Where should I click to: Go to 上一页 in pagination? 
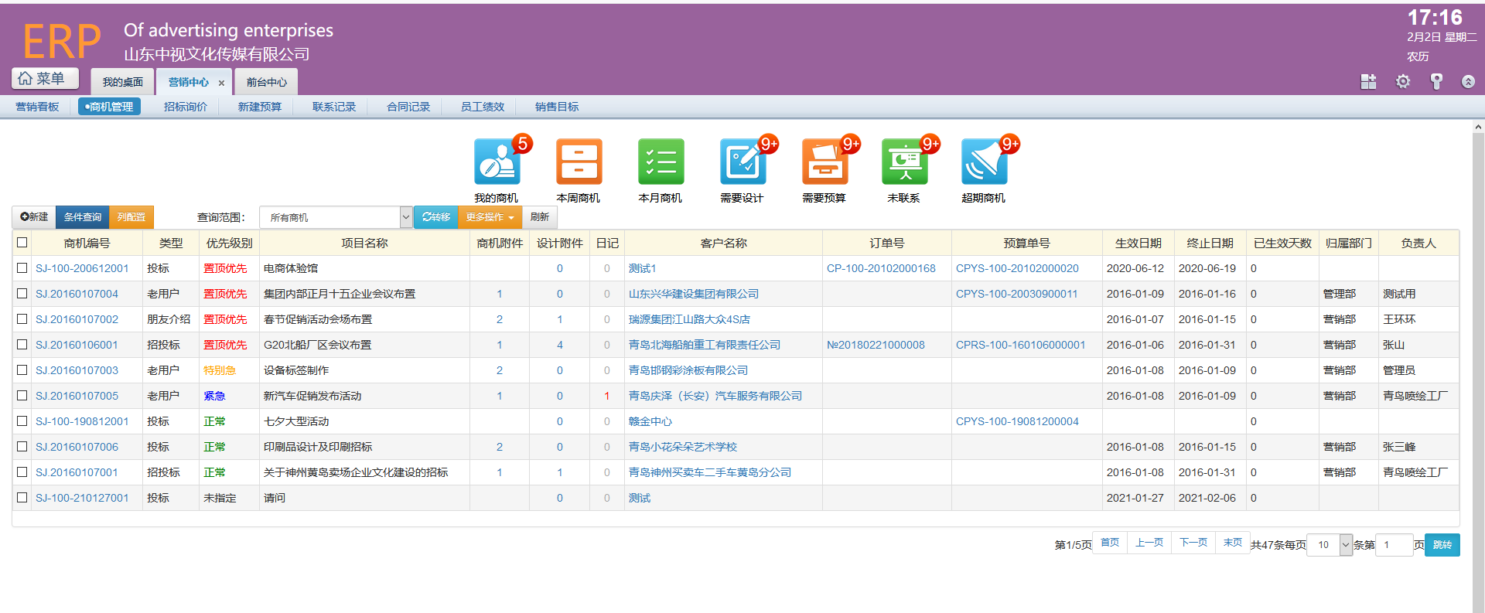(1149, 543)
